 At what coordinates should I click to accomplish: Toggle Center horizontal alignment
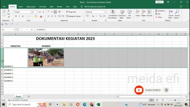pos(52,16)
